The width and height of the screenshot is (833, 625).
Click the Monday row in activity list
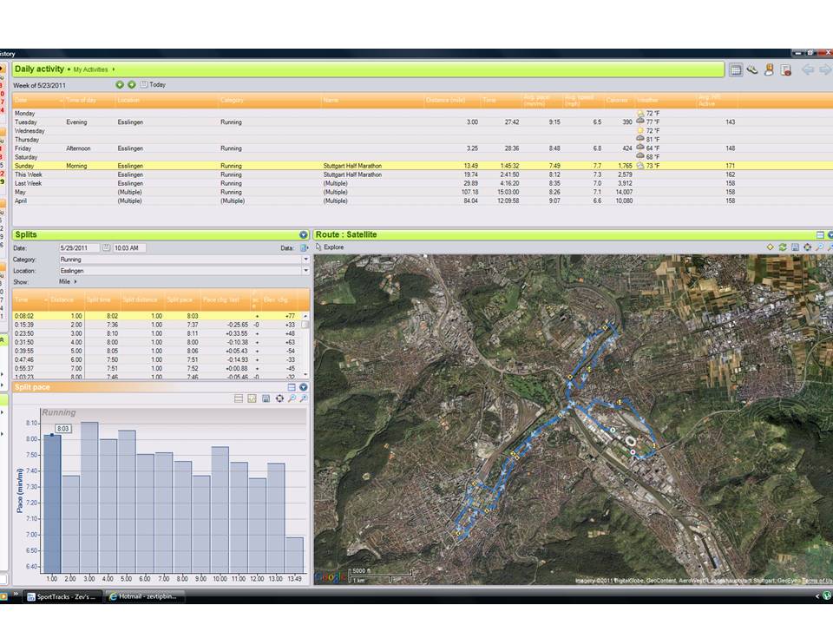pos(423,113)
